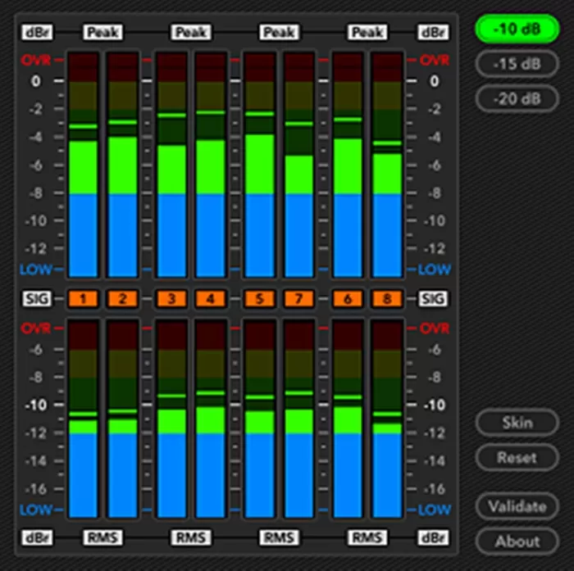Screen dimensions: 574x571
Task: Click the Validate button
Action: [517, 506]
